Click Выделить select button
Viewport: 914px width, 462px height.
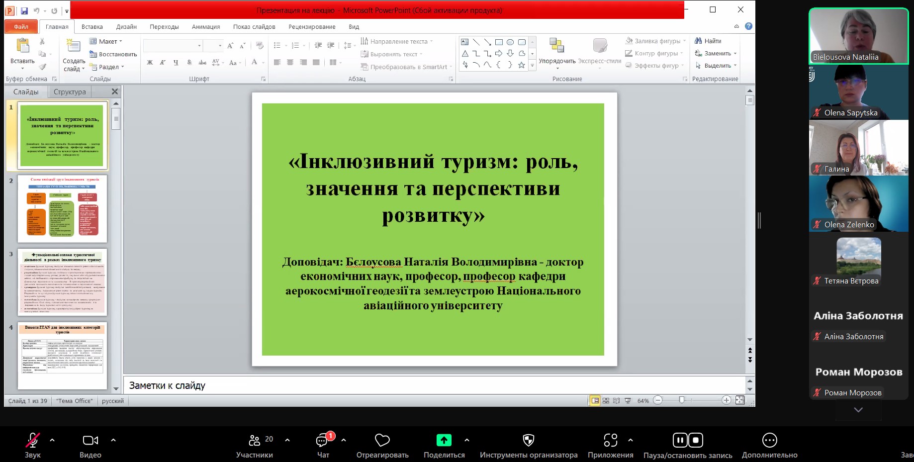tap(716, 65)
